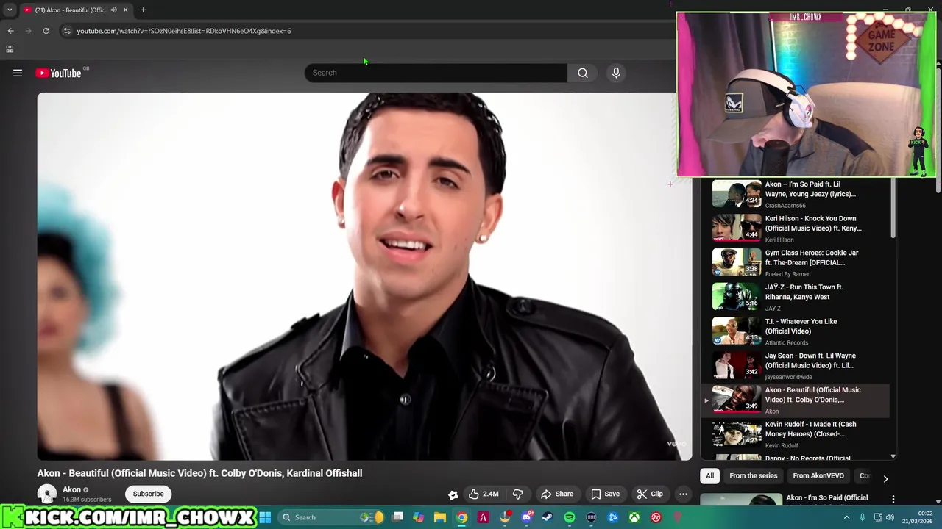Subscribe to the Akon channel
Image resolution: width=942 pixels, height=529 pixels.
click(148, 494)
